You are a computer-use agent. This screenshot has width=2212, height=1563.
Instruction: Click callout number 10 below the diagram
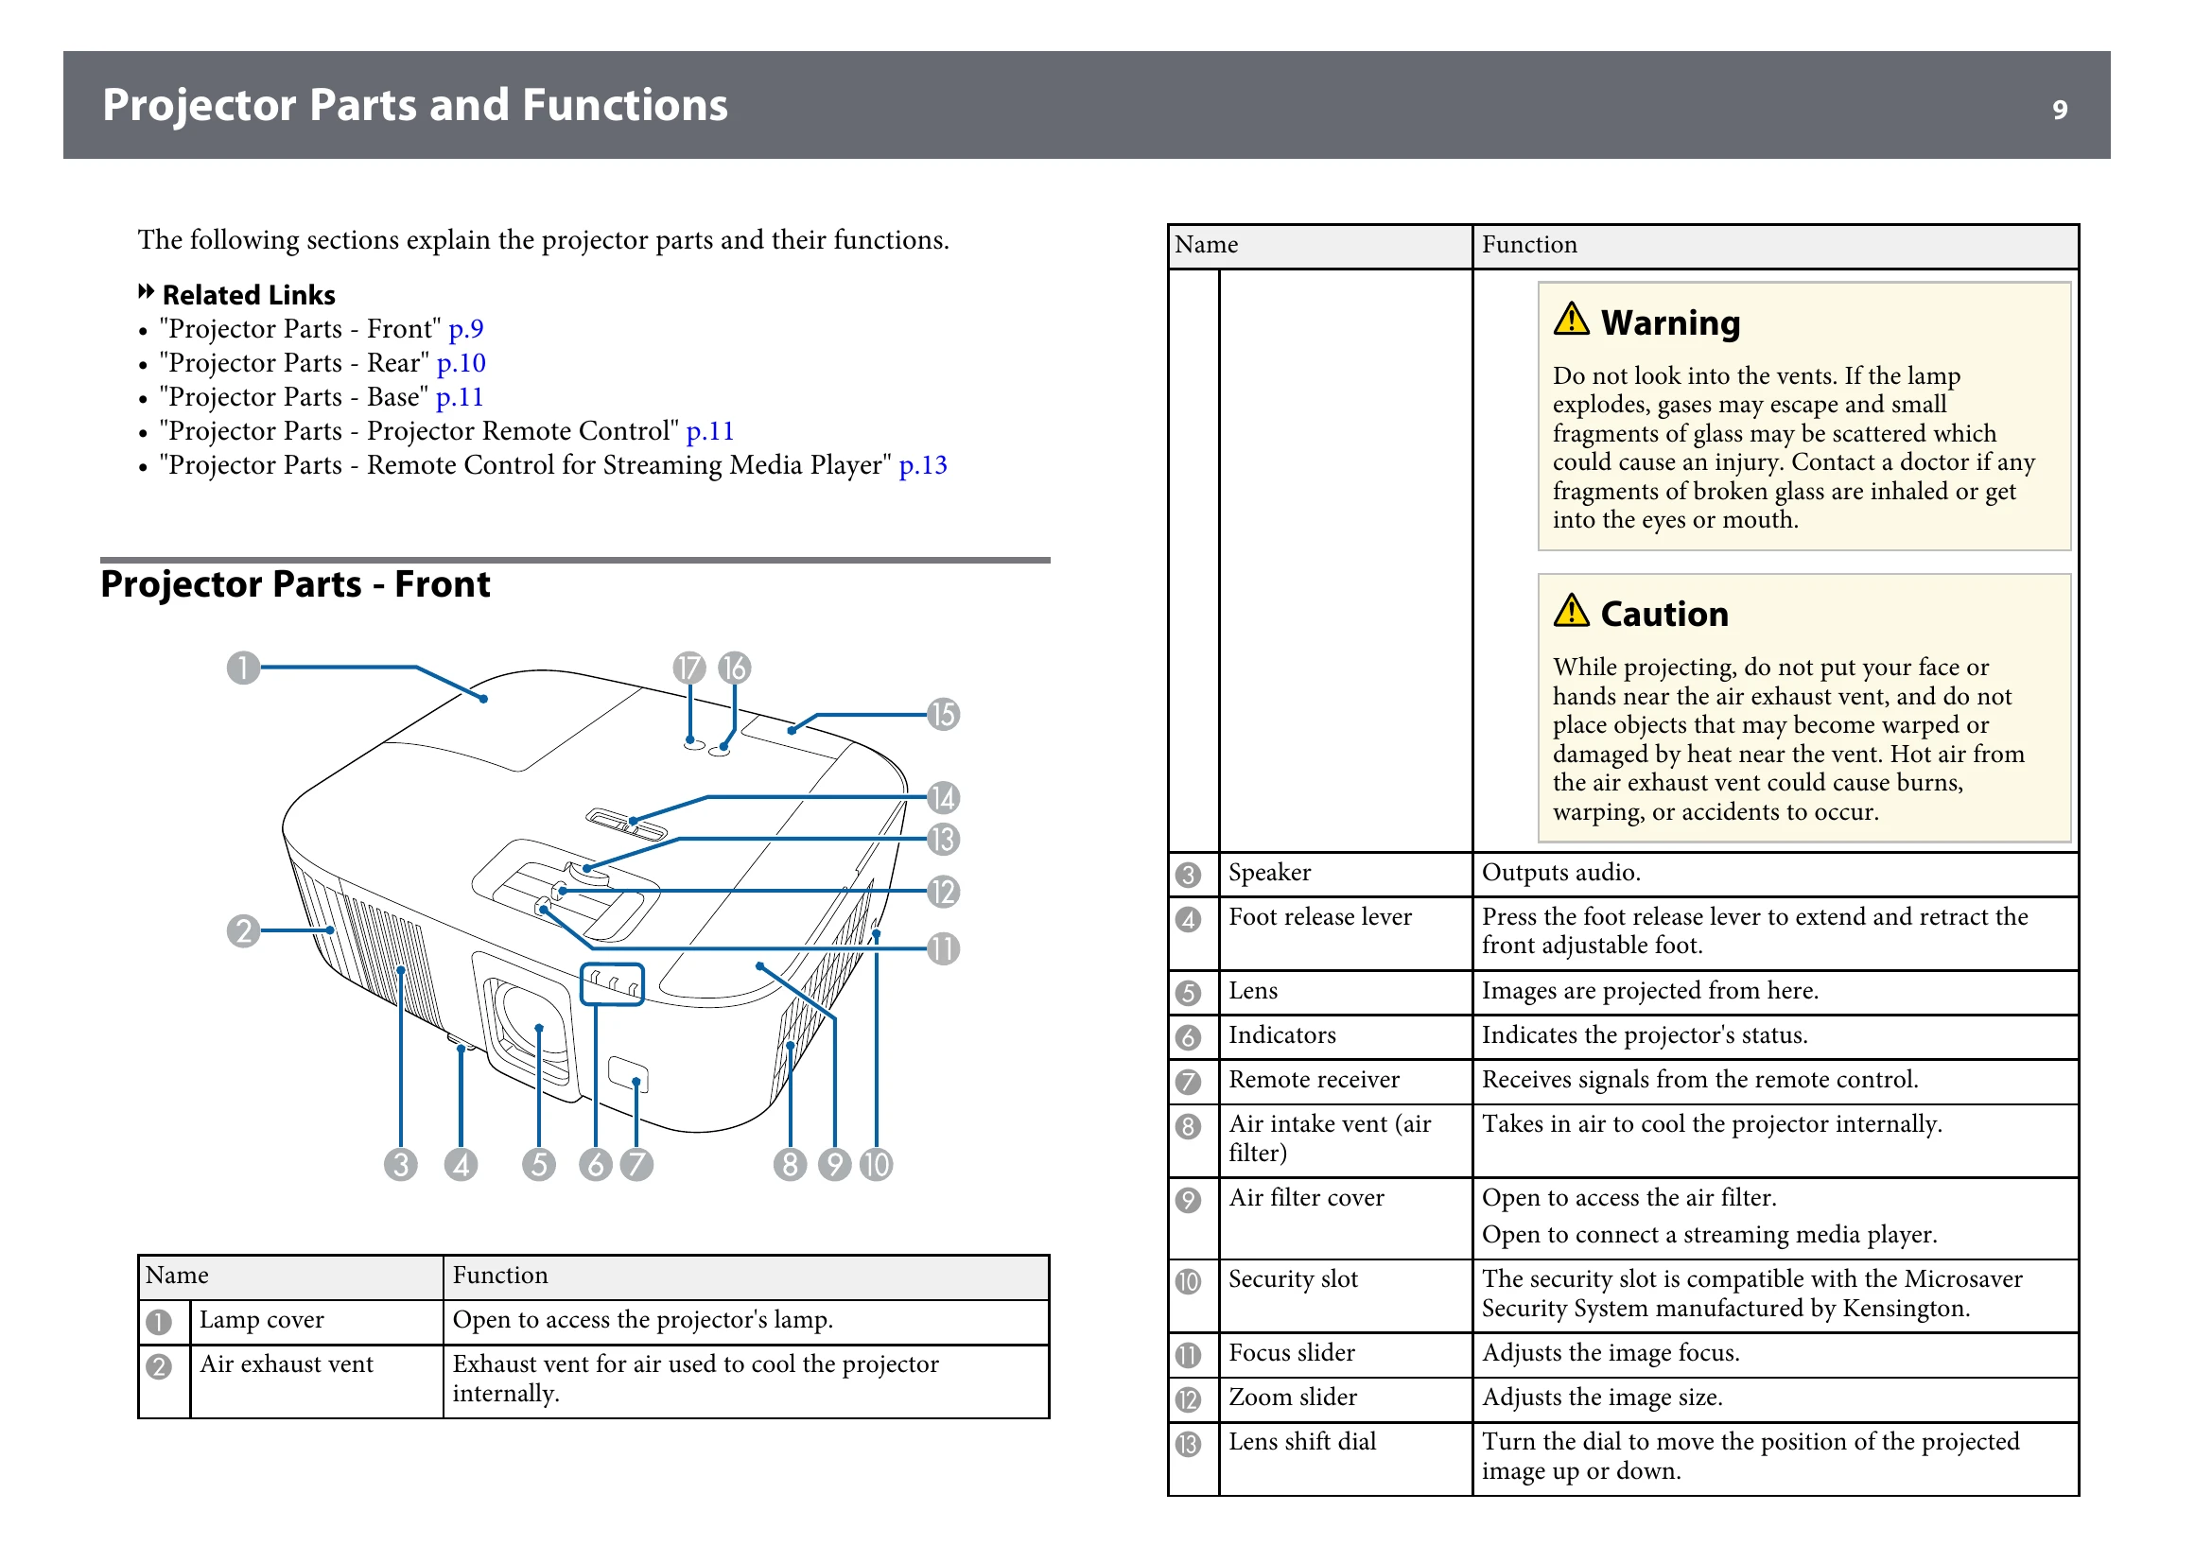(877, 1165)
